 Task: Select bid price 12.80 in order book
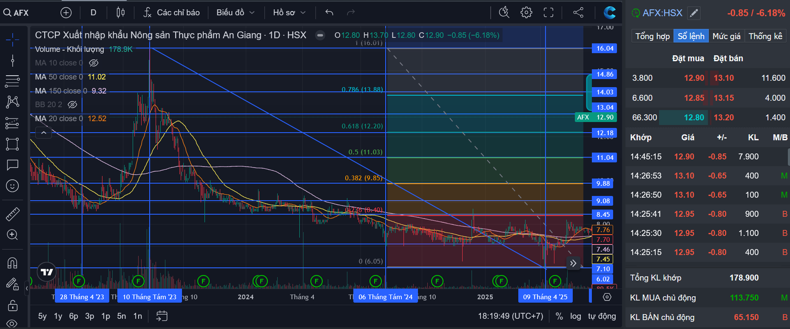694,118
